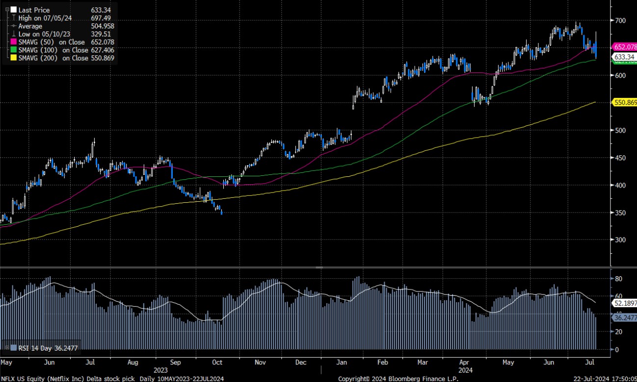Click the High on 07/05/24 marker icon
The width and height of the screenshot is (637, 382).
pyautogui.click(x=13, y=18)
